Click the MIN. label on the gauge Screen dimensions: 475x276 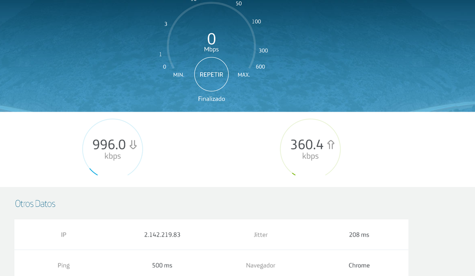[179, 75]
